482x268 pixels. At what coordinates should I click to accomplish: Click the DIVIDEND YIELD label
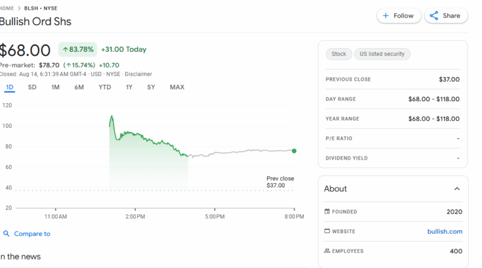tap(346, 158)
